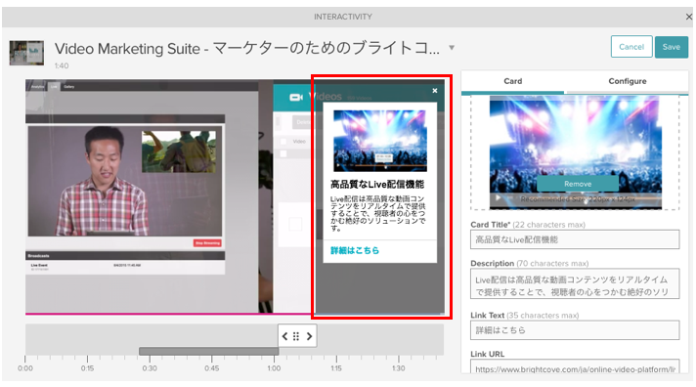Screen dimensions: 696x387
Task: Click the Card Title input field
Action: click(x=575, y=239)
